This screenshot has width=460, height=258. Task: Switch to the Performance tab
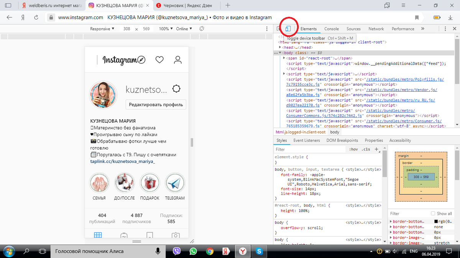coord(403,29)
